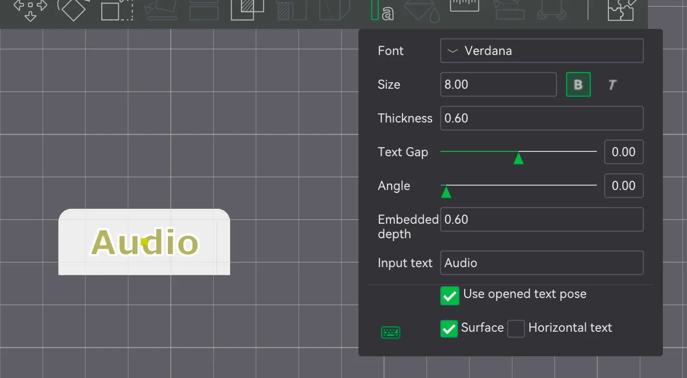Click the Size input field

coord(498,84)
